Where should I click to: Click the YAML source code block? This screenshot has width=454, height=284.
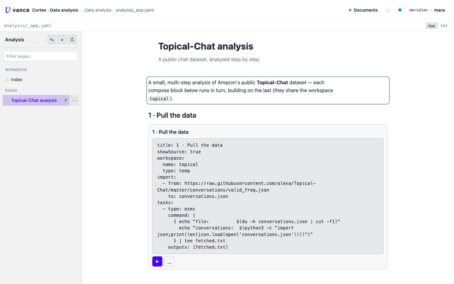[268, 196]
